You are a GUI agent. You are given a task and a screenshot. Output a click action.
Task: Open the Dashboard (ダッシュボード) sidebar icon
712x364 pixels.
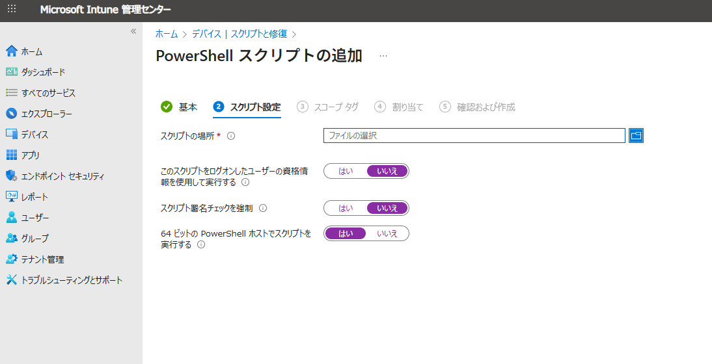pos(11,72)
